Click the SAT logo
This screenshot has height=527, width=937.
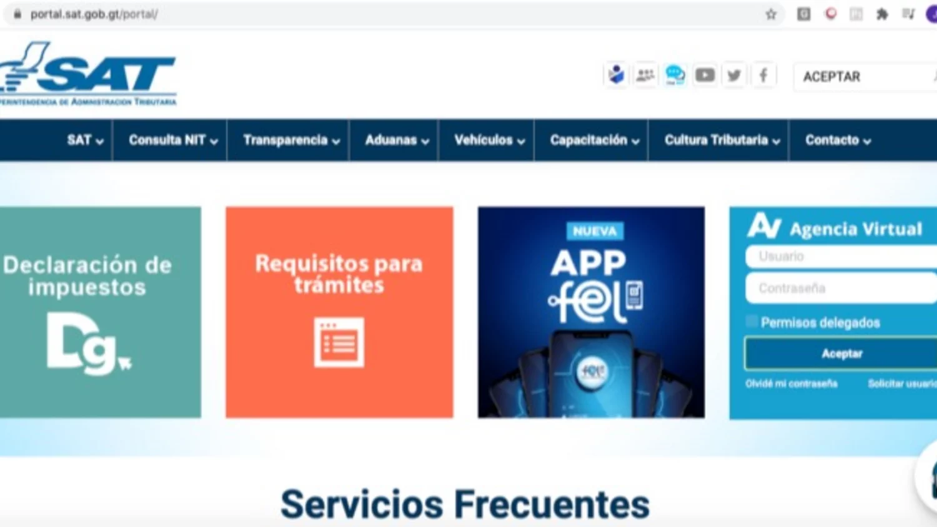coord(87,74)
